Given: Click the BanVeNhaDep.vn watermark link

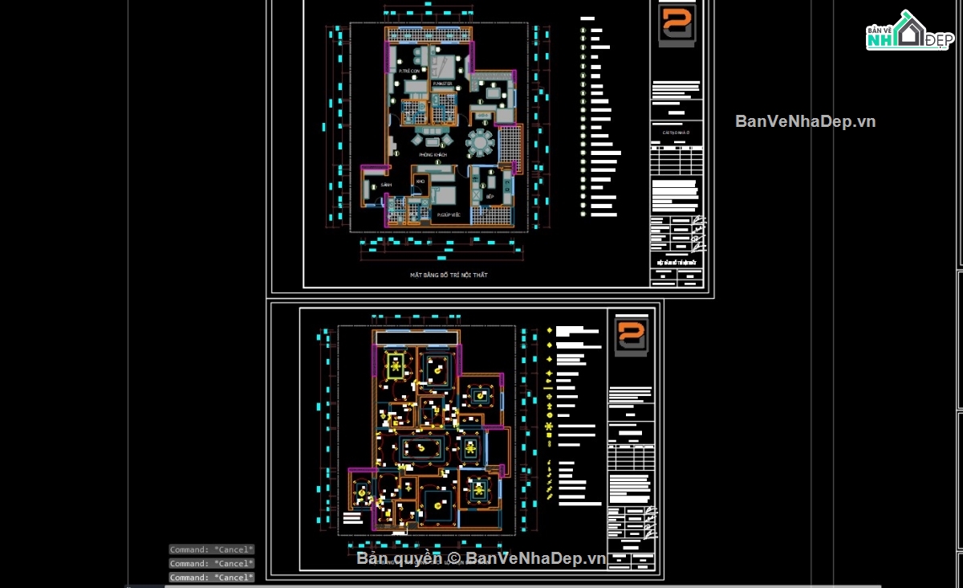Looking at the screenshot, I should tap(805, 121).
